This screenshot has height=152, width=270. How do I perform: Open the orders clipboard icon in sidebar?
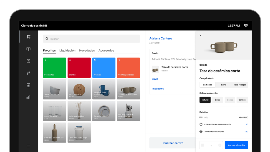28,61
